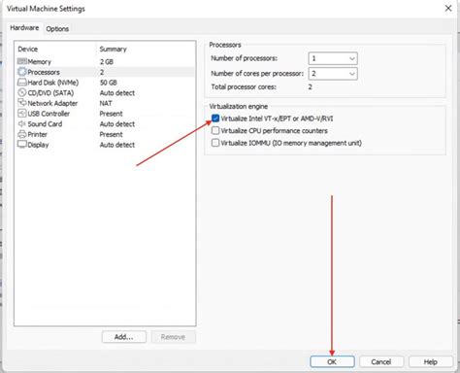This screenshot has width=460, height=373.
Task: Click the NAT network summary
Action: [x=106, y=103]
